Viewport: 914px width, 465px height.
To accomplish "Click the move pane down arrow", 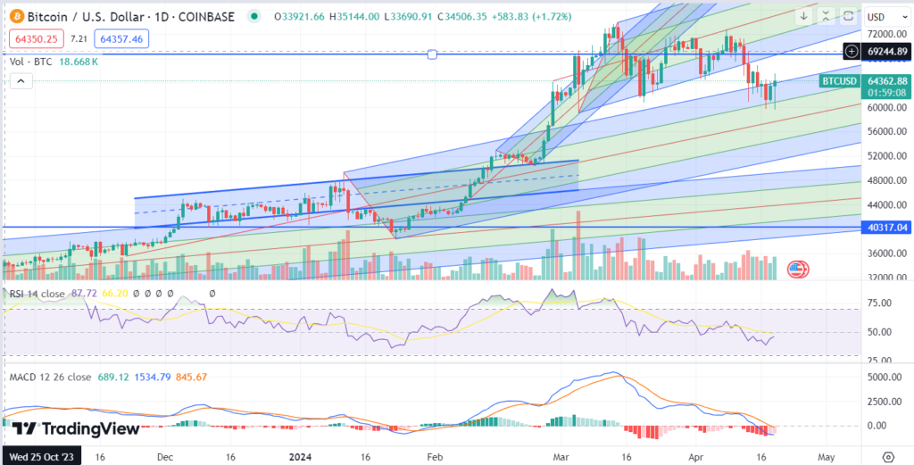I will click(804, 16).
